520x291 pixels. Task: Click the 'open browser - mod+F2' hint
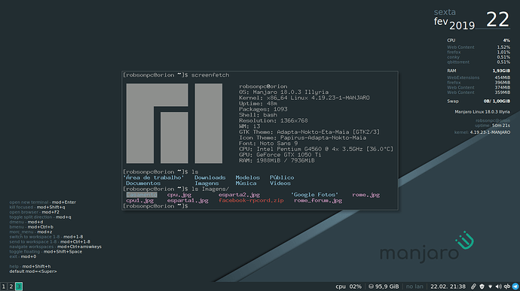click(34, 212)
